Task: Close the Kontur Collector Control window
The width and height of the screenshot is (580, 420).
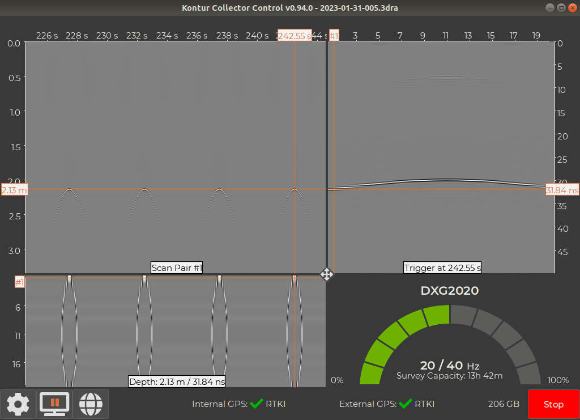Action: [573, 8]
